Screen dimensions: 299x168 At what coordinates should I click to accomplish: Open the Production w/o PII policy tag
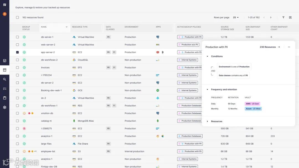tap(188, 45)
